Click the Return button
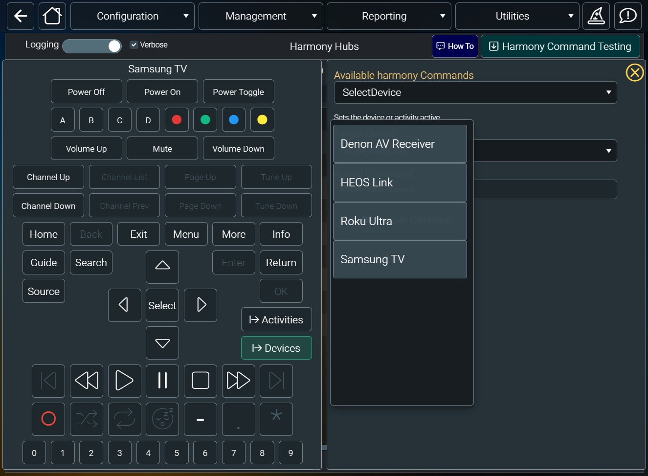This screenshot has width=648, height=476. [x=281, y=263]
